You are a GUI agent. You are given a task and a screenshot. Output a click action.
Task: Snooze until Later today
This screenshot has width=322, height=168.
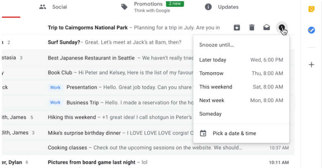(x=213, y=60)
